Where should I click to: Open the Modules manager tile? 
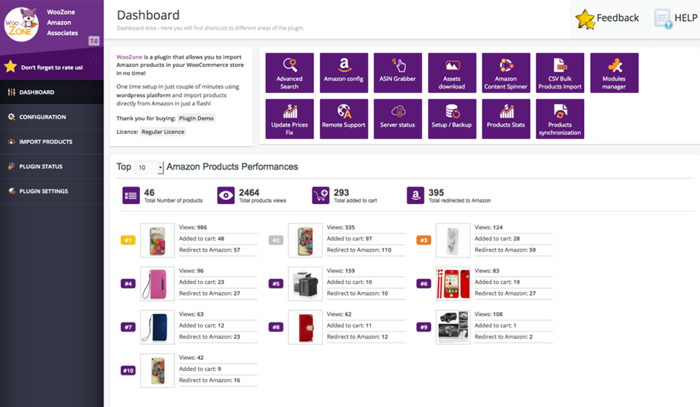pyautogui.click(x=615, y=73)
